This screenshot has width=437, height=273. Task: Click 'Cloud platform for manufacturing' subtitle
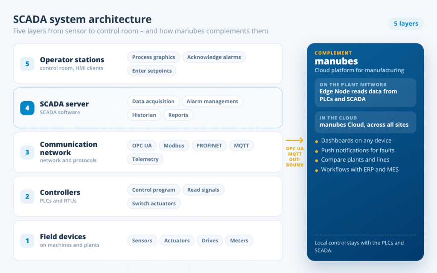click(x=359, y=70)
